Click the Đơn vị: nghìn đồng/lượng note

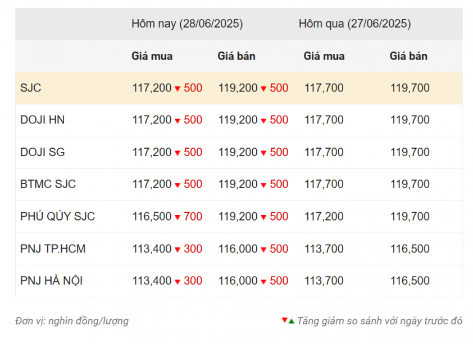point(72,321)
